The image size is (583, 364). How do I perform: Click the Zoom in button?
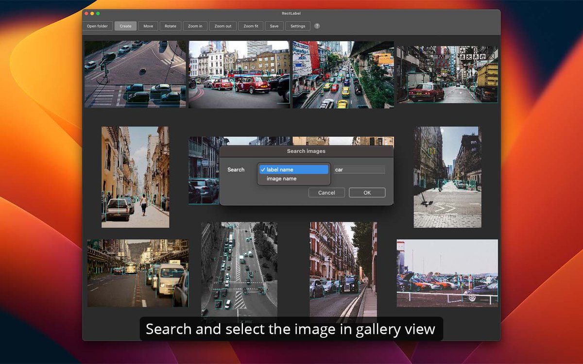(195, 26)
